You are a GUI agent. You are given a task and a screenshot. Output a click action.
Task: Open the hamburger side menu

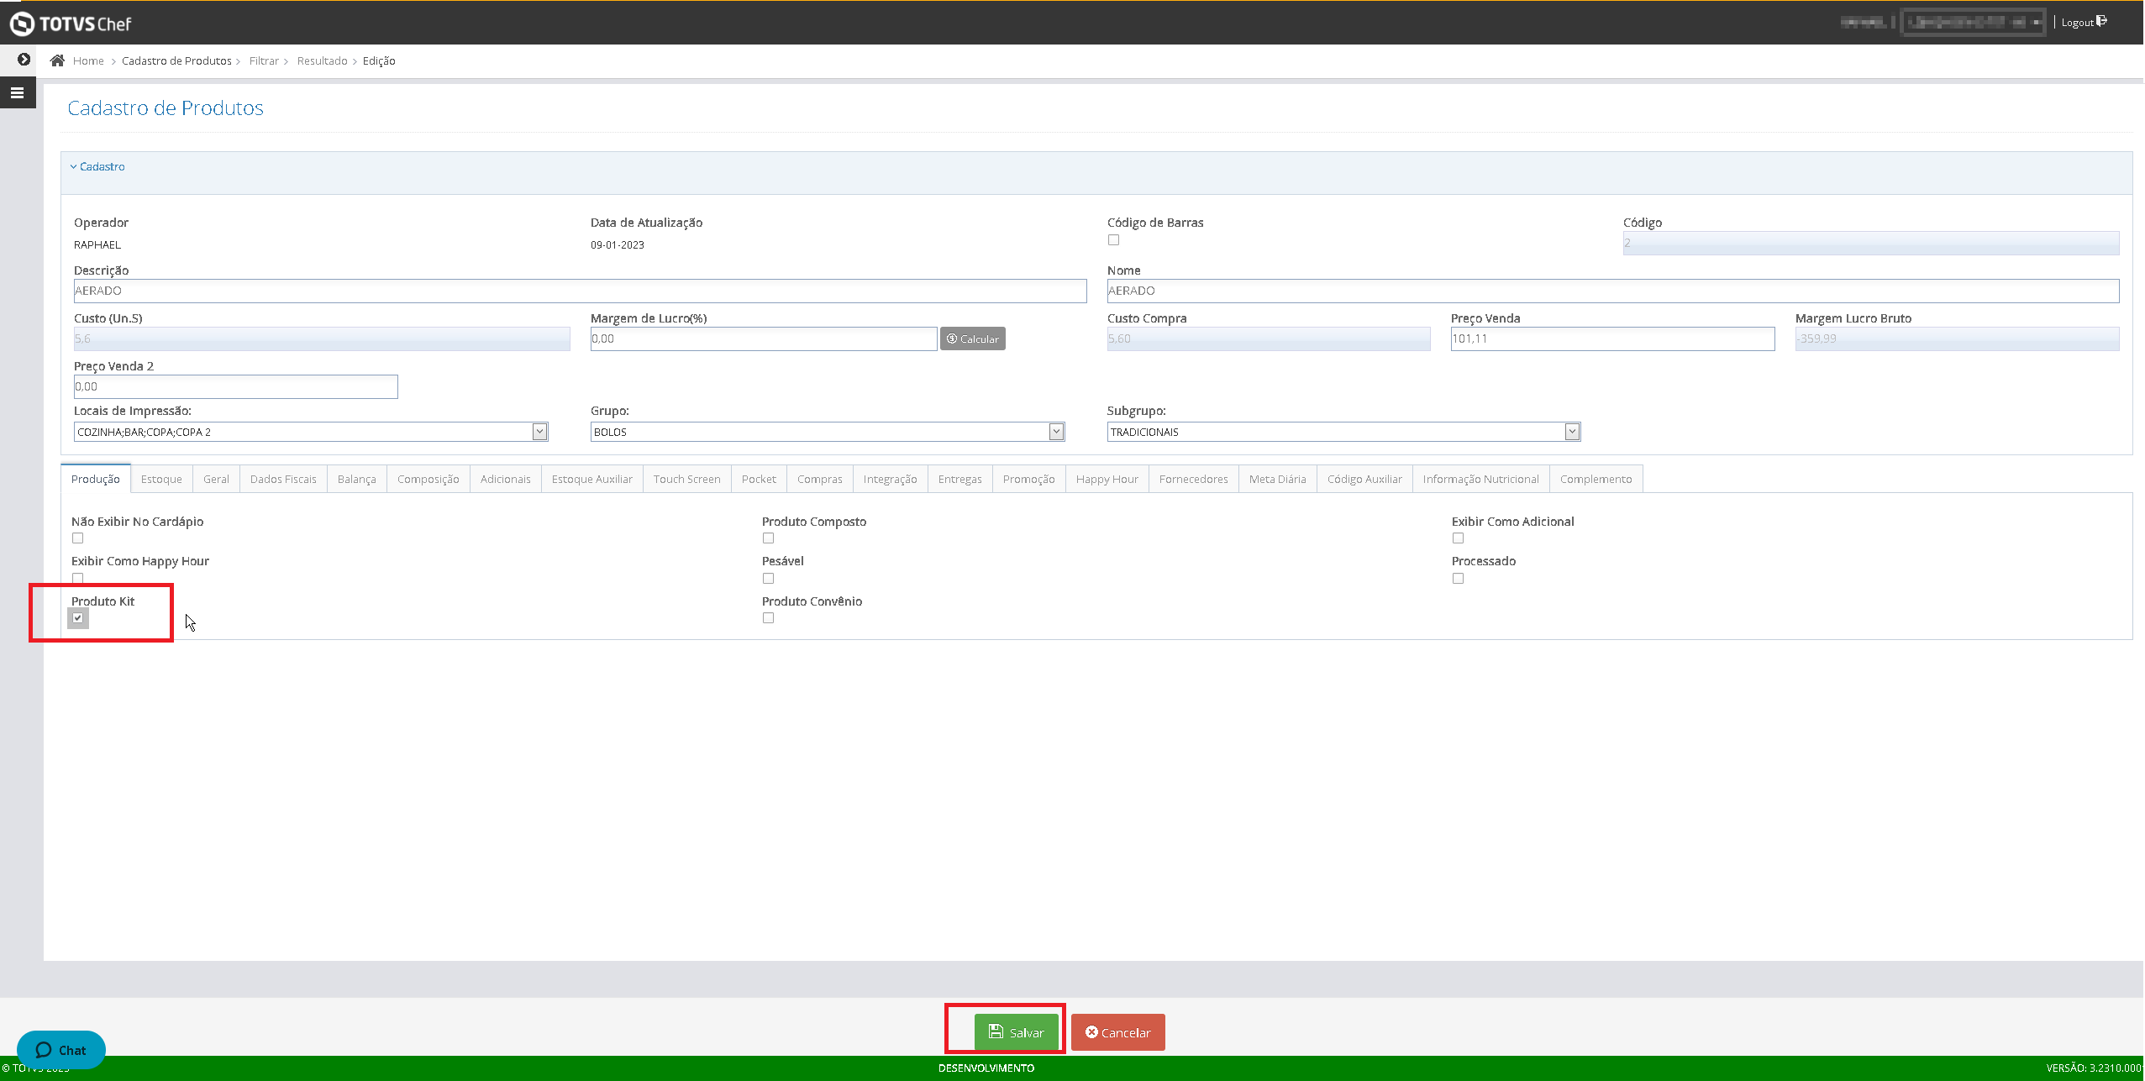17,93
